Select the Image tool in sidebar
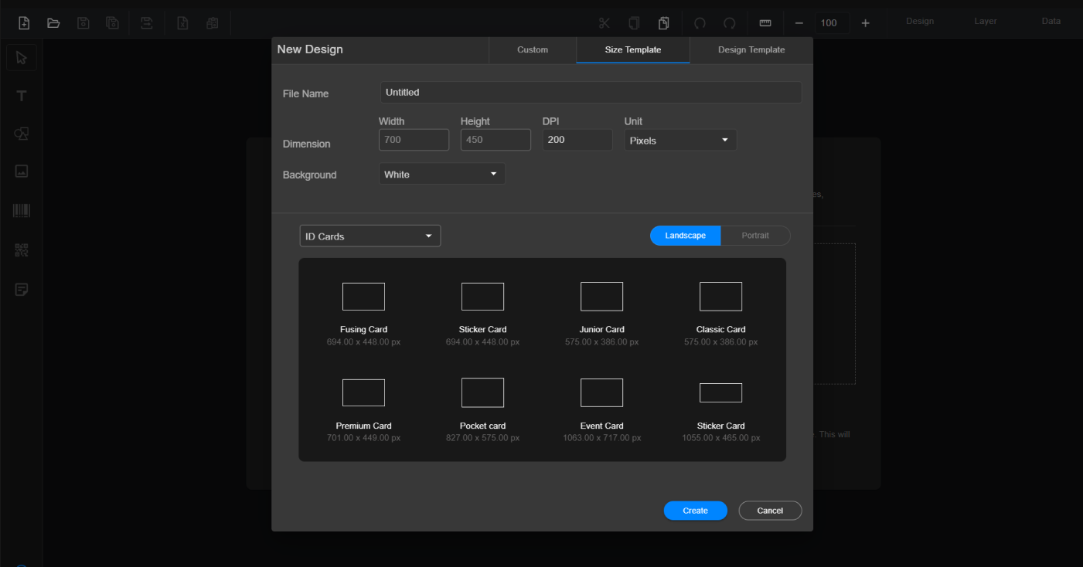Screen dimensions: 1083x567 tap(22, 171)
